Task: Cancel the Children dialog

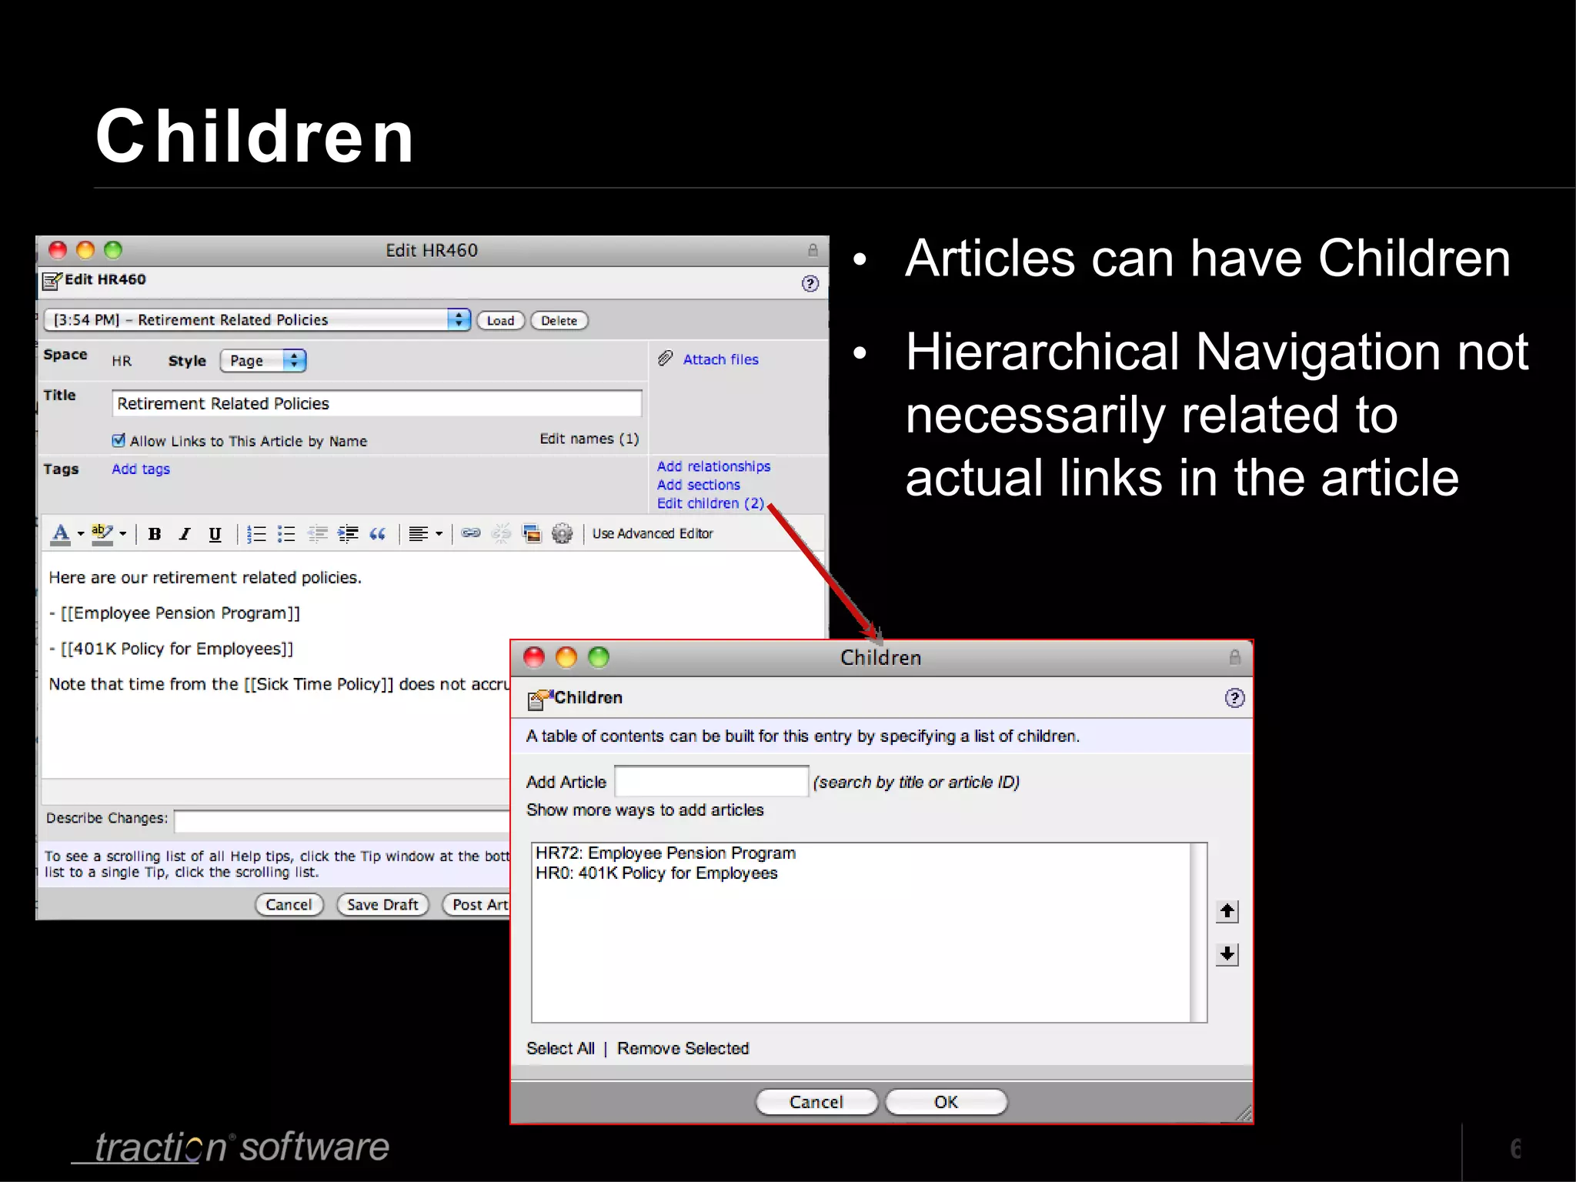Action: point(816,1101)
